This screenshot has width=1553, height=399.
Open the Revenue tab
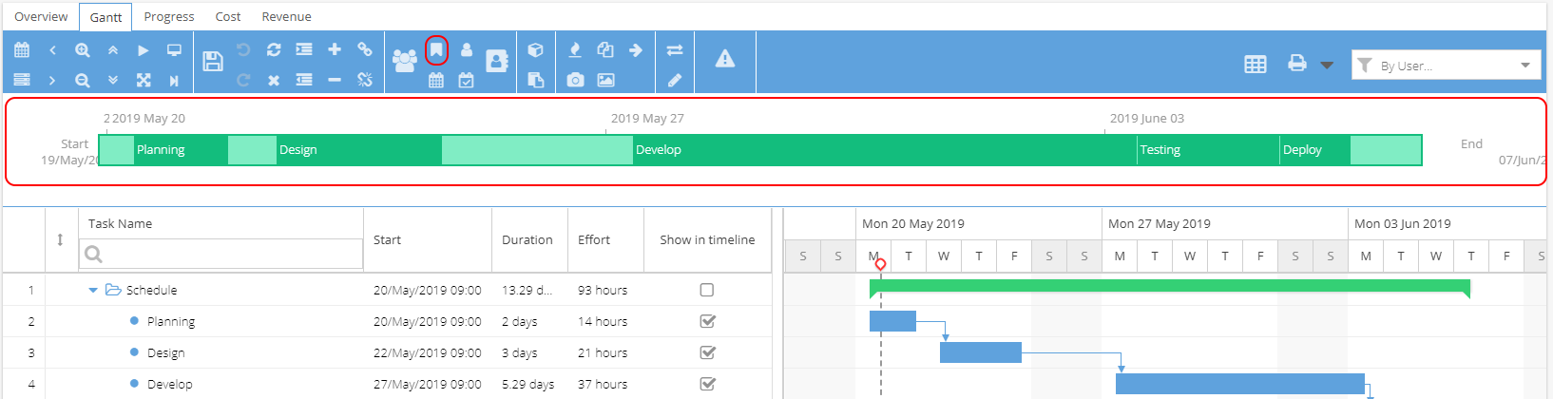[286, 16]
